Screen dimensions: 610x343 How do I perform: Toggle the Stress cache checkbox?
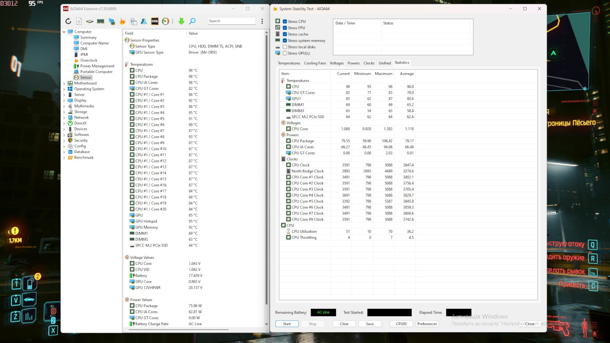coord(285,34)
